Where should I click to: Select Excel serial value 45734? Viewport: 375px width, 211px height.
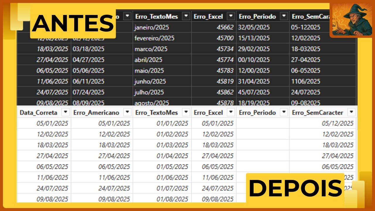point(225,49)
